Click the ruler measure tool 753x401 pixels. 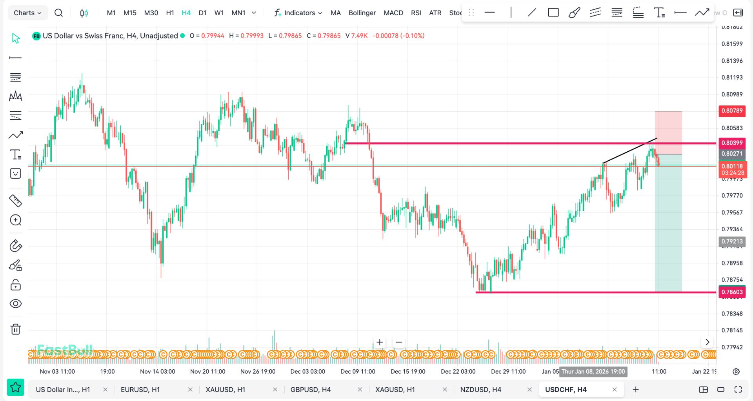click(x=16, y=201)
